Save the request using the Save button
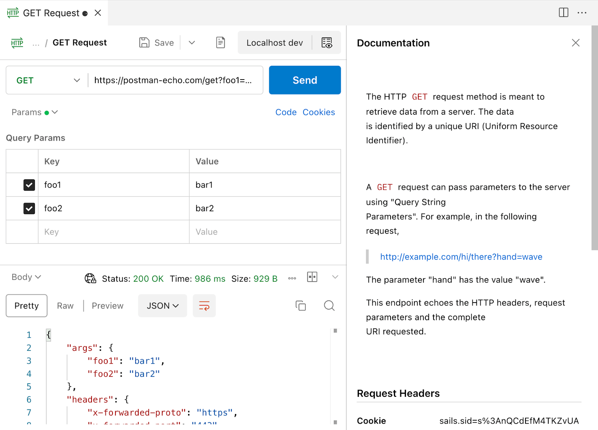Screen dimensions: 598x430 click(157, 43)
